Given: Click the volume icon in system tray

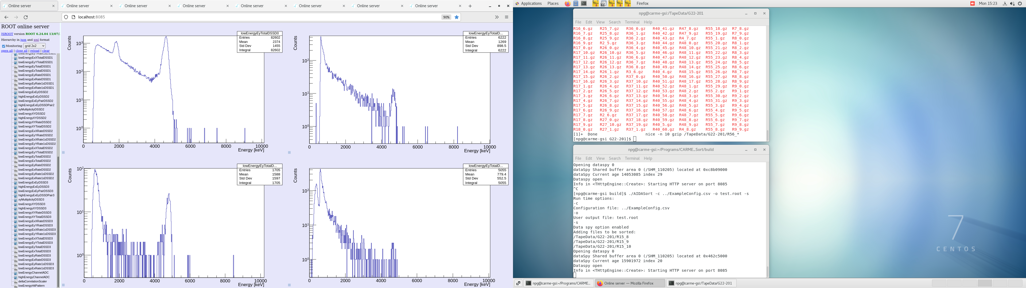Looking at the screenshot, I should coord(1012,3).
